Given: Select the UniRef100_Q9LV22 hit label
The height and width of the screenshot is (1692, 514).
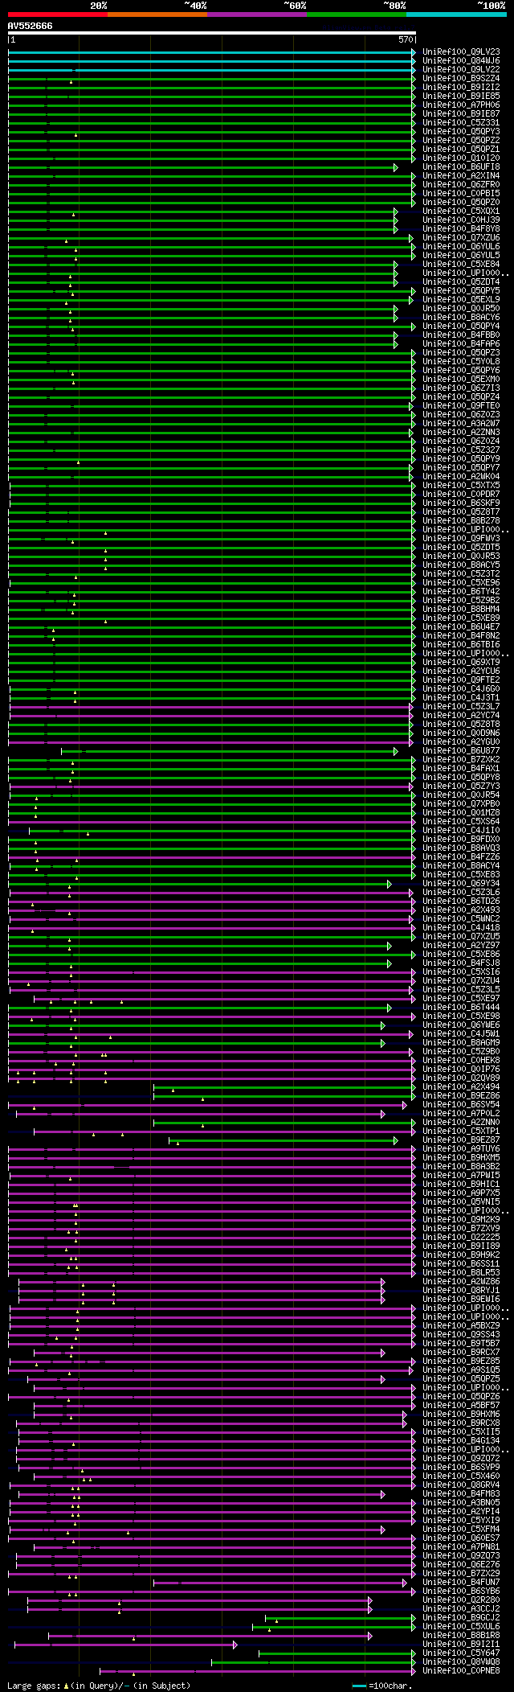Looking at the screenshot, I should pos(461,69).
